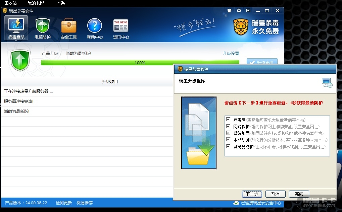Viewport: 342px width, 212px height.
Task: Select row 服务器连接完毕!
Action: tap(87, 101)
